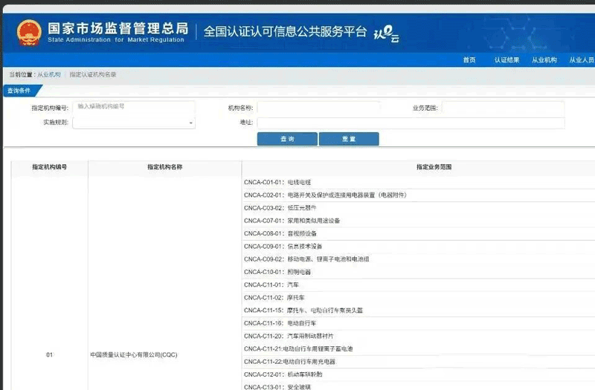The image size is (595, 390).
Task: Select the CNCA-C11-22 充电器 row
Action: pos(419,362)
